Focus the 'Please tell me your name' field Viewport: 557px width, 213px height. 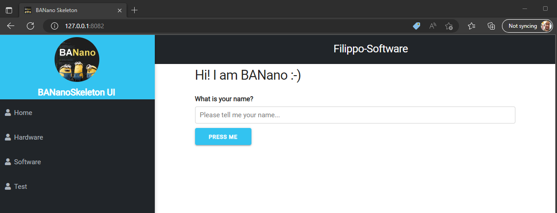[355, 115]
